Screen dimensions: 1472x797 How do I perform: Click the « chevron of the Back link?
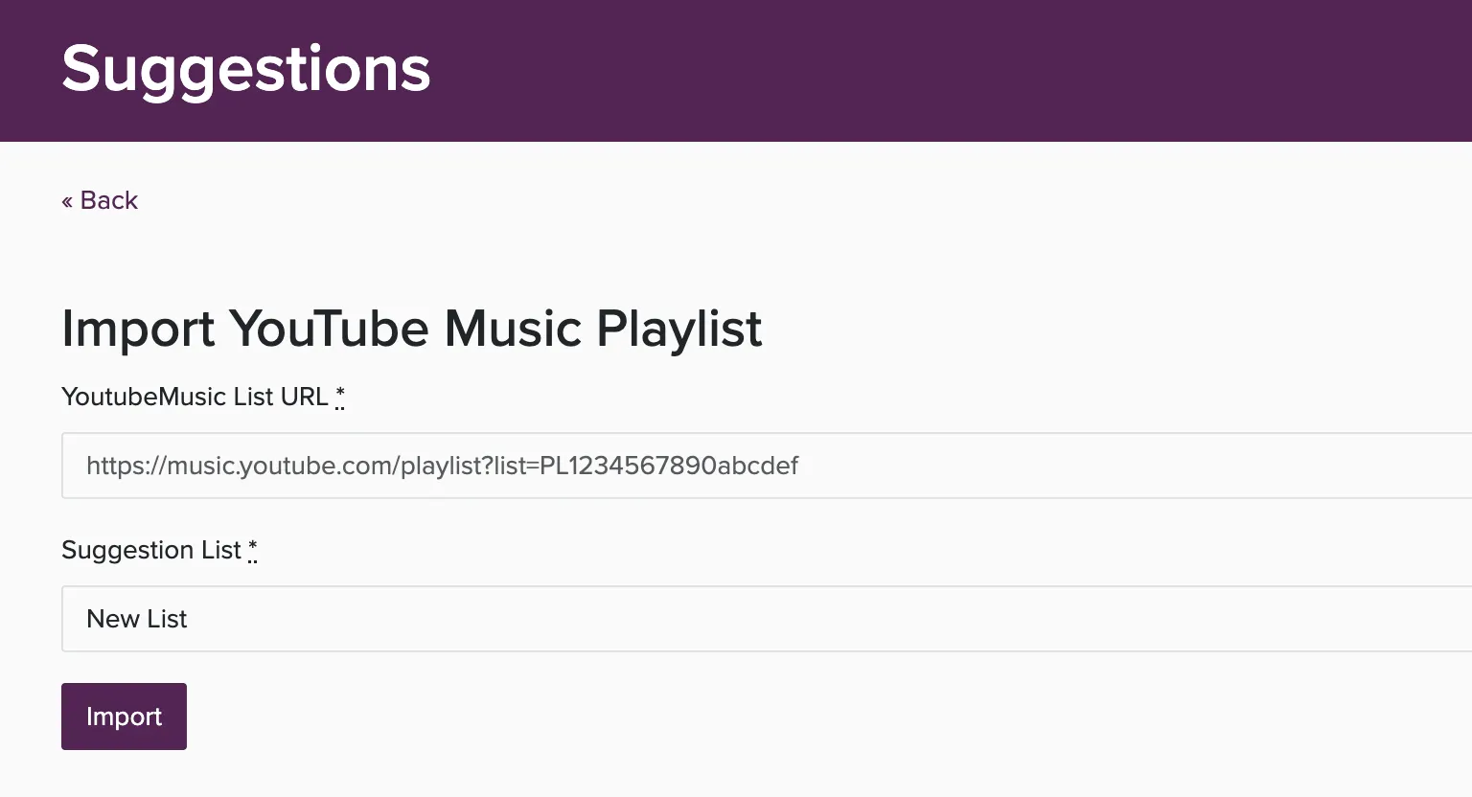tap(67, 201)
